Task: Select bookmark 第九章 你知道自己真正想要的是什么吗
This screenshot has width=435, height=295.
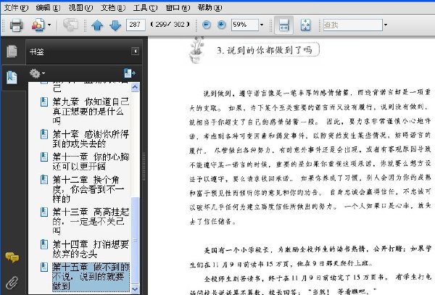Action: pyautogui.click(x=91, y=111)
